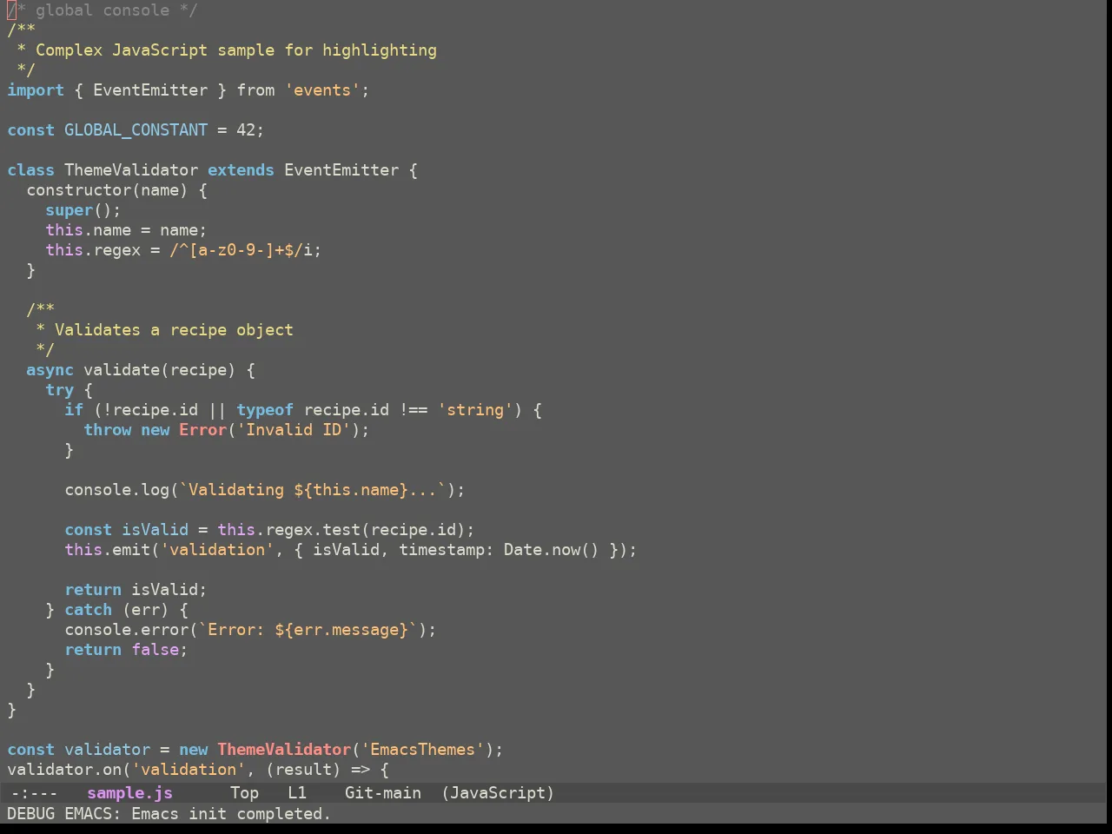This screenshot has height=834, width=1112.
Task: Click 'return isValid;' statement
Action: click(x=136, y=590)
